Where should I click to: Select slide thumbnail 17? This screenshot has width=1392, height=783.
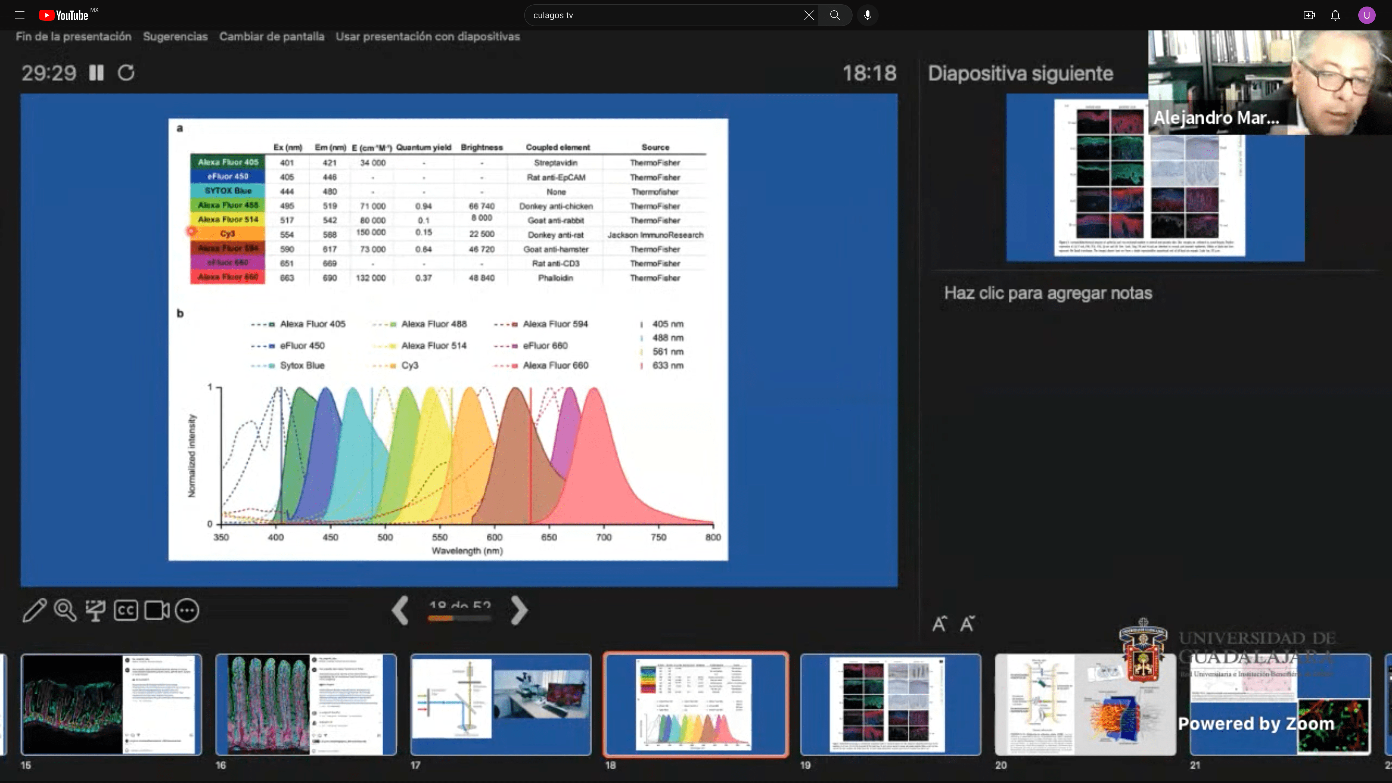pyautogui.click(x=500, y=704)
